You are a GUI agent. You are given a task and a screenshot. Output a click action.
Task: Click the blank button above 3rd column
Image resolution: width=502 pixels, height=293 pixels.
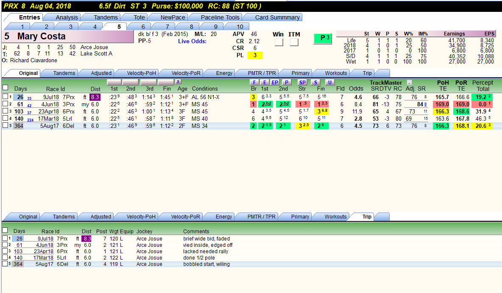(x=148, y=82)
